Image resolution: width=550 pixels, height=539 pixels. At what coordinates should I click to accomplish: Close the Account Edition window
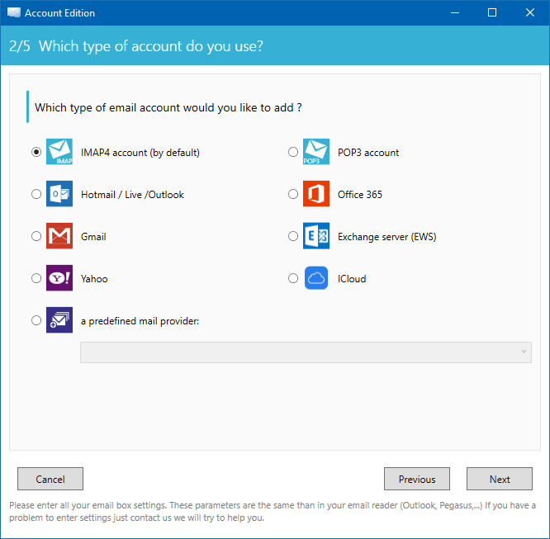click(x=530, y=13)
